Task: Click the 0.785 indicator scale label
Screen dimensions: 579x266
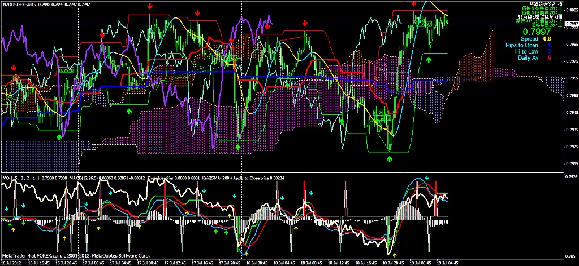Action: [x=572, y=256]
